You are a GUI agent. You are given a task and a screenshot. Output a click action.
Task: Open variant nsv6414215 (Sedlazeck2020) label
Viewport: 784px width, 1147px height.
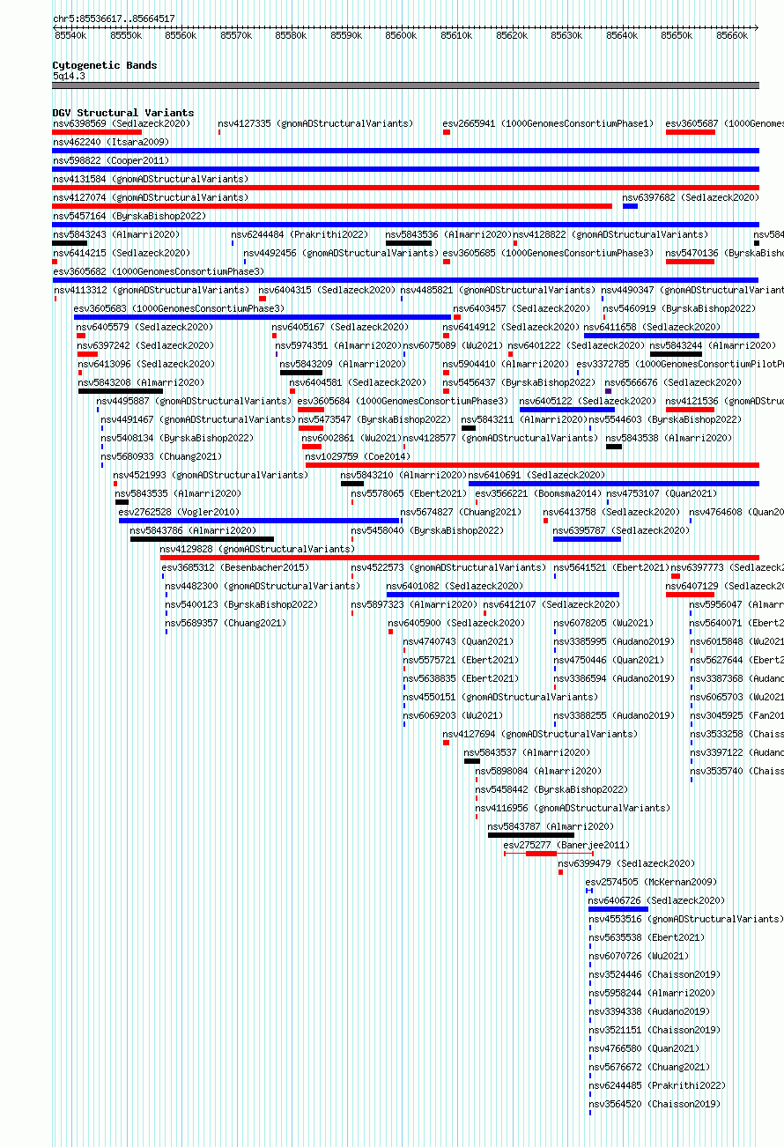coord(122,254)
